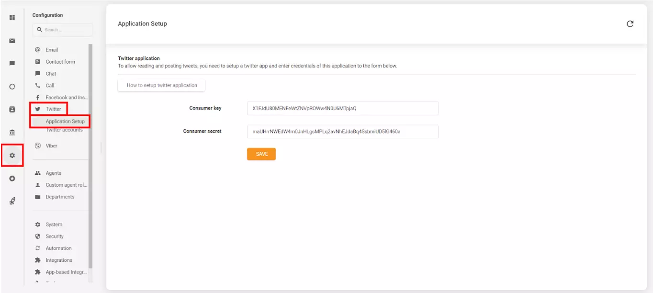This screenshot has width=653, height=293.
Task: Select the Agents icon
Action: pyautogui.click(x=38, y=173)
